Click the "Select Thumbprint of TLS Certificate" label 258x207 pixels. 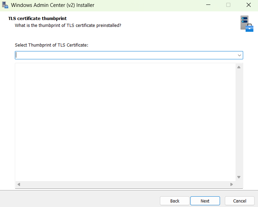pos(51,45)
